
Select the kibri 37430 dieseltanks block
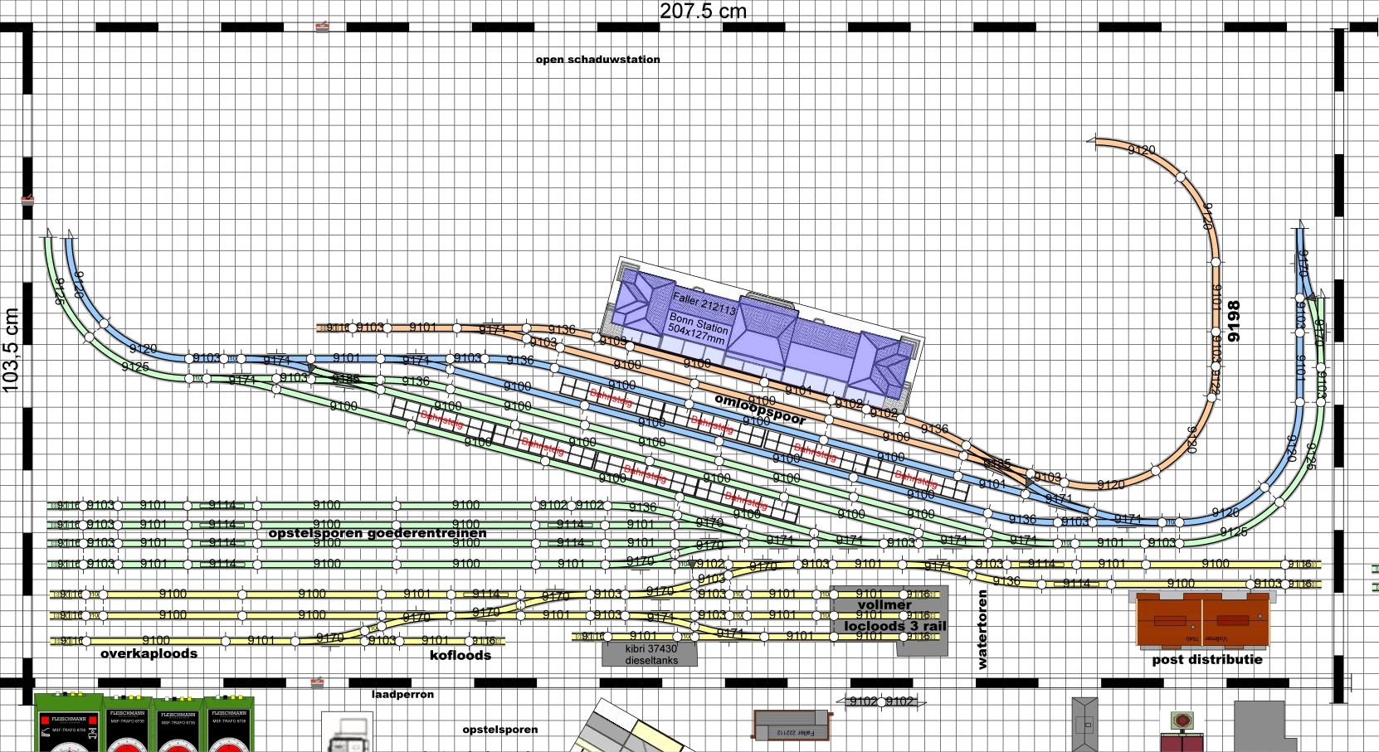651,654
